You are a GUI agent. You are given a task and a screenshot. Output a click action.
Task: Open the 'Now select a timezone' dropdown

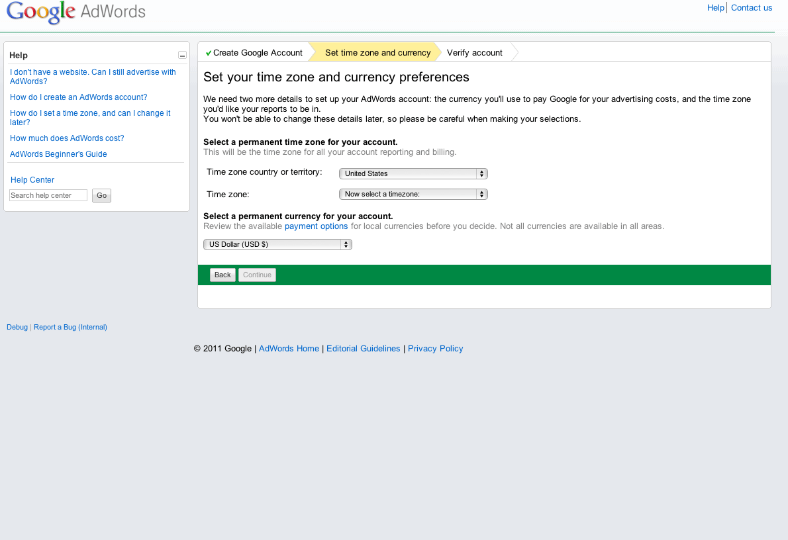[413, 194]
